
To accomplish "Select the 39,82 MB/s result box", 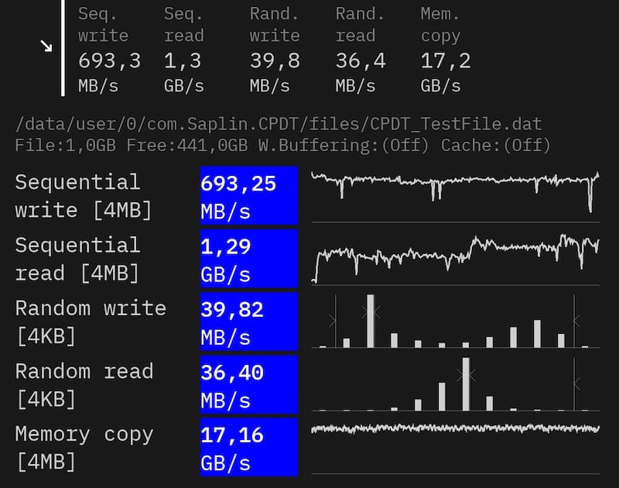I will [x=248, y=321].
